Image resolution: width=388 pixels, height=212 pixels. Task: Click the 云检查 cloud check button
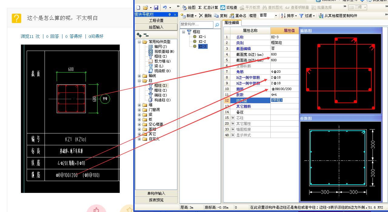tap(229, 7)
